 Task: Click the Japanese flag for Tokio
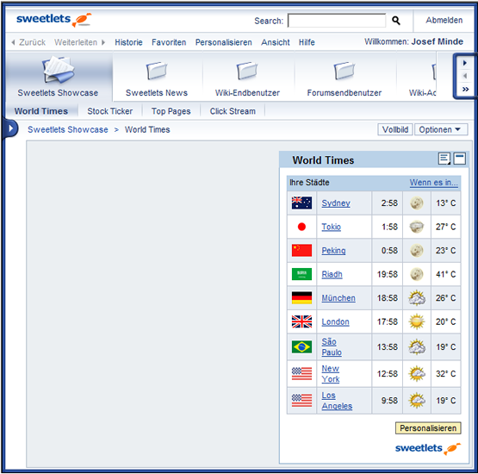[x=301, y=227]
